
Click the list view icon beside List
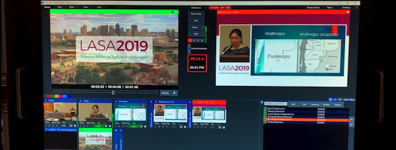pyautogui.click(x=330, y=100)
